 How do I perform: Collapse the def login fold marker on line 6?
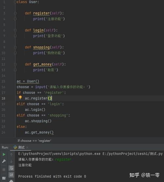click(x=15, y=30)
